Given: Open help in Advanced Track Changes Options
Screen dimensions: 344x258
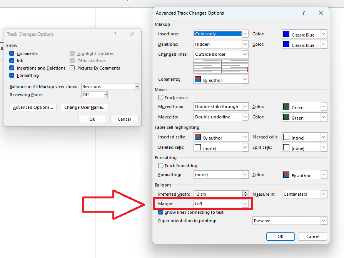Looking at the screenshot, I should click(x=304, y=13).
